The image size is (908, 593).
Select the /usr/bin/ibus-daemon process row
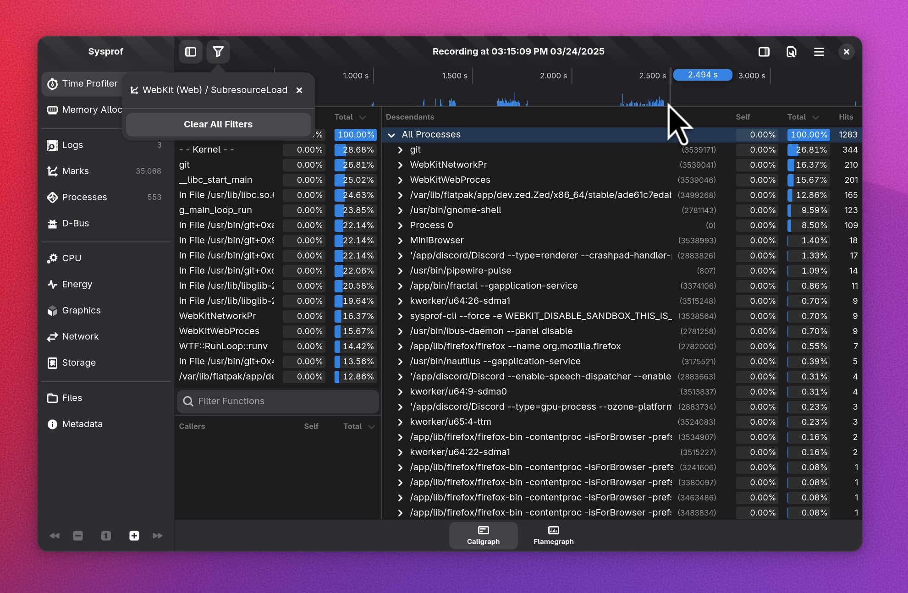[622, 331]
